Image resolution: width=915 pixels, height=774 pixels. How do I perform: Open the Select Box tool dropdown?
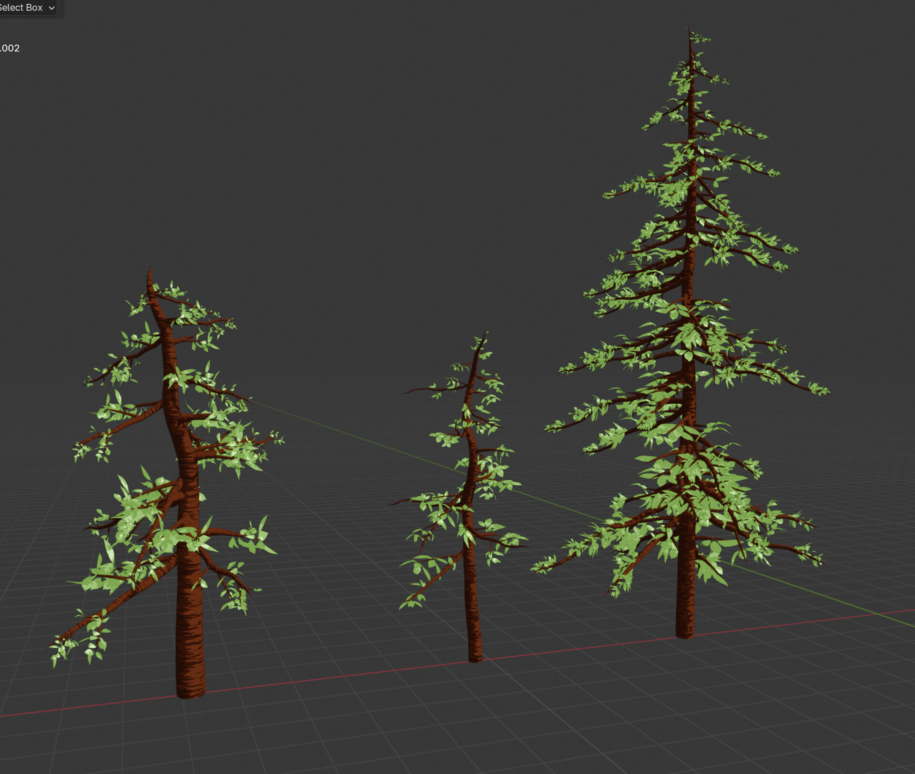tap(26, 8)
